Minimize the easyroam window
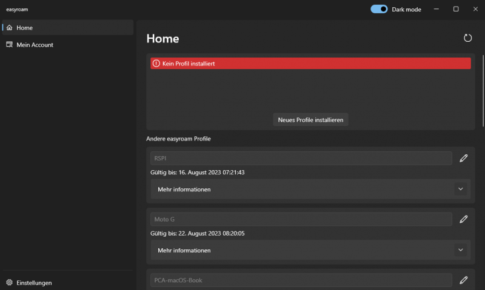485x290 pixels. pyautogui.click(x=436, y=9)
